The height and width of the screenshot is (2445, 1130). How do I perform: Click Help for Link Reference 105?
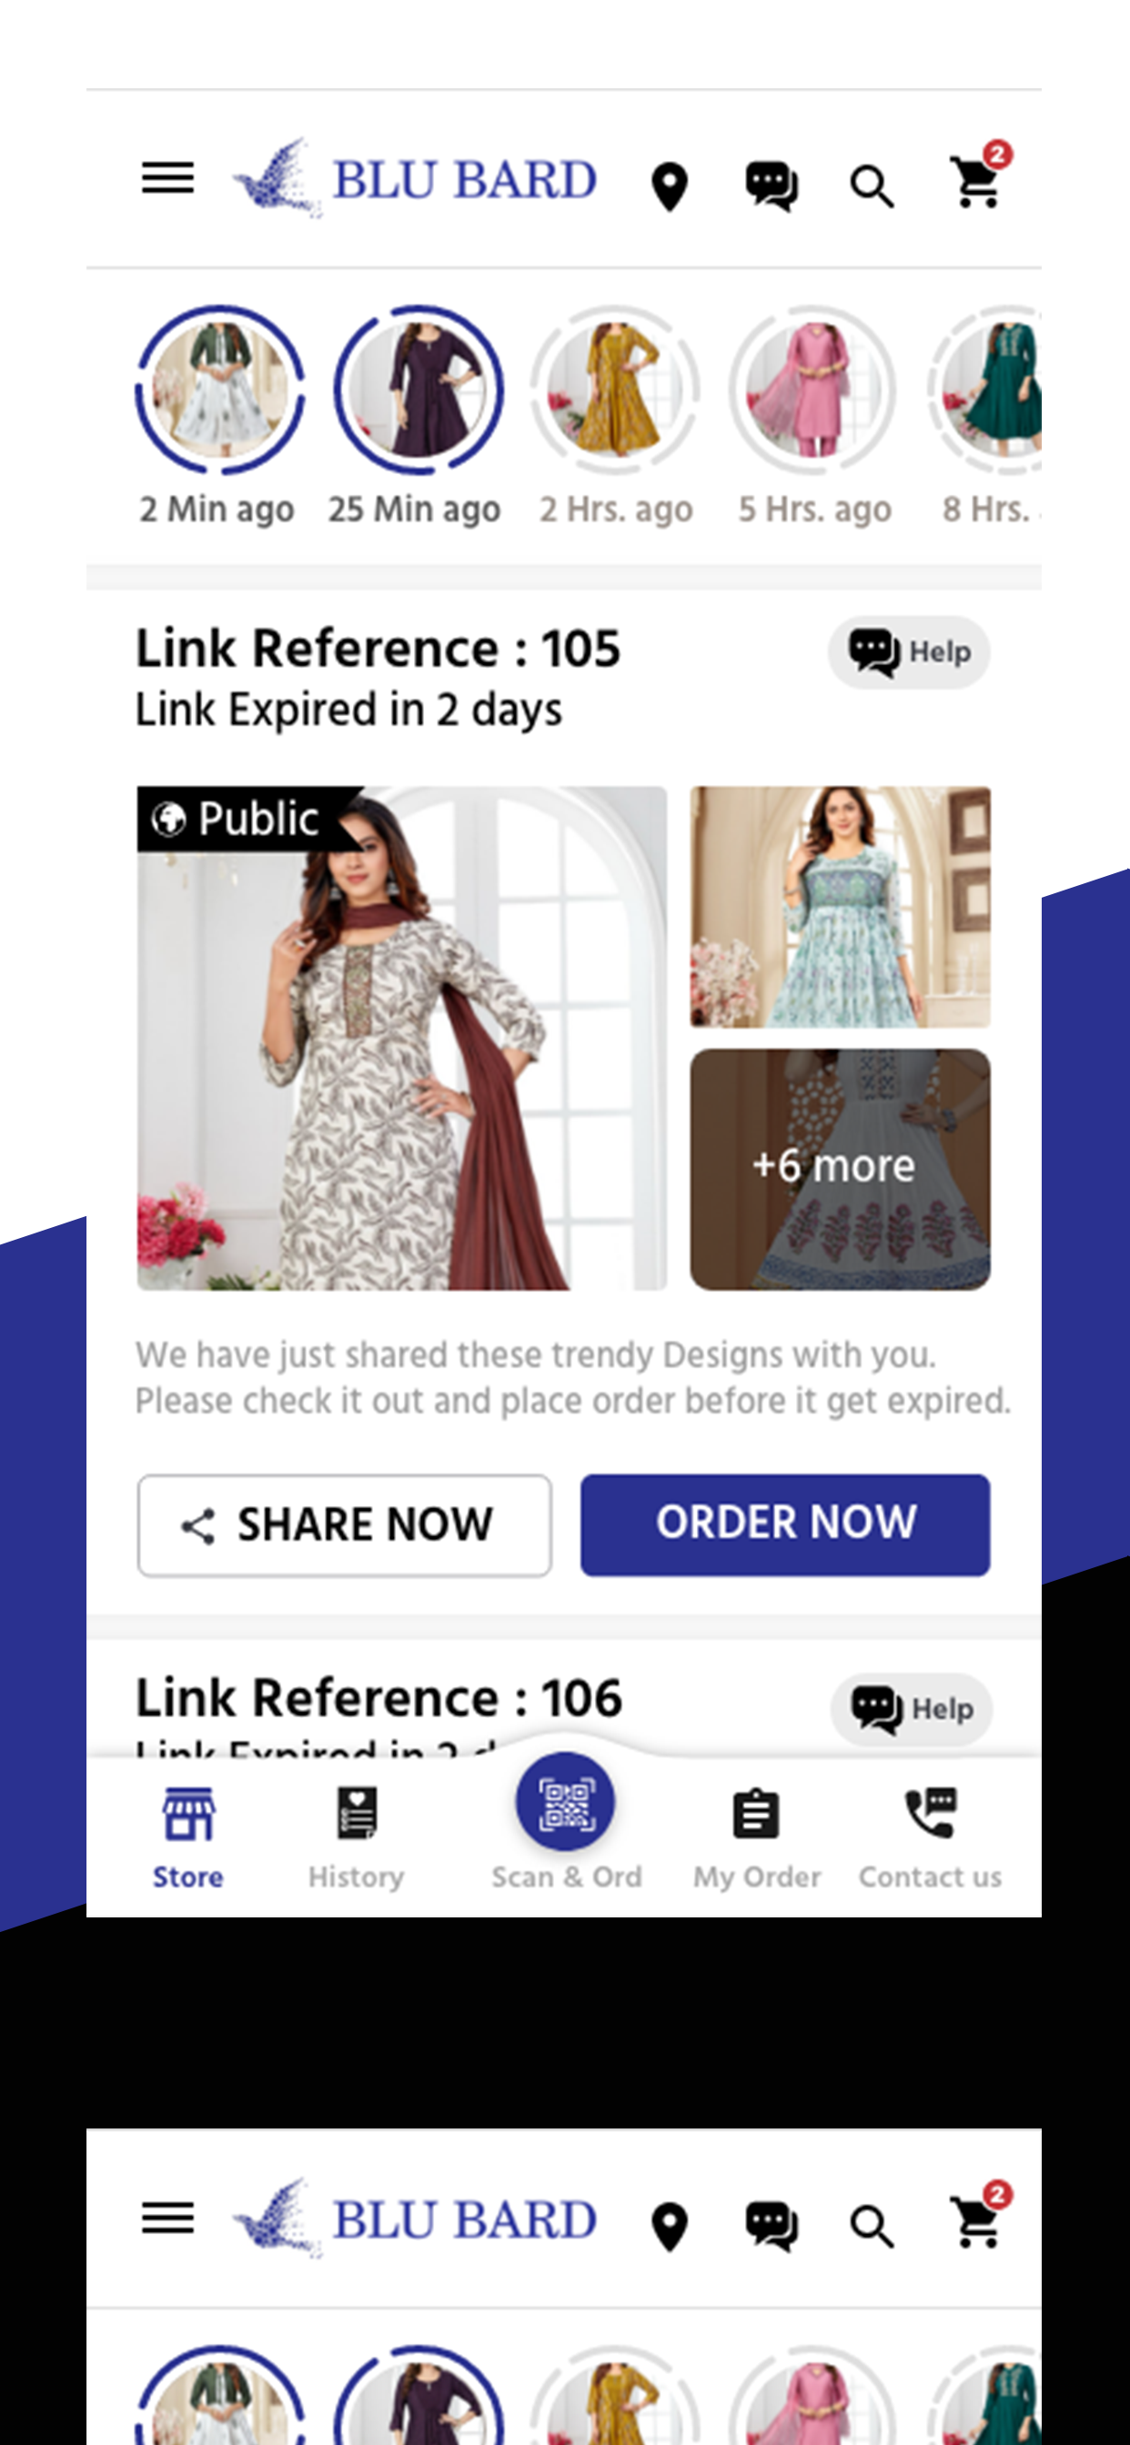click(909, 652)
